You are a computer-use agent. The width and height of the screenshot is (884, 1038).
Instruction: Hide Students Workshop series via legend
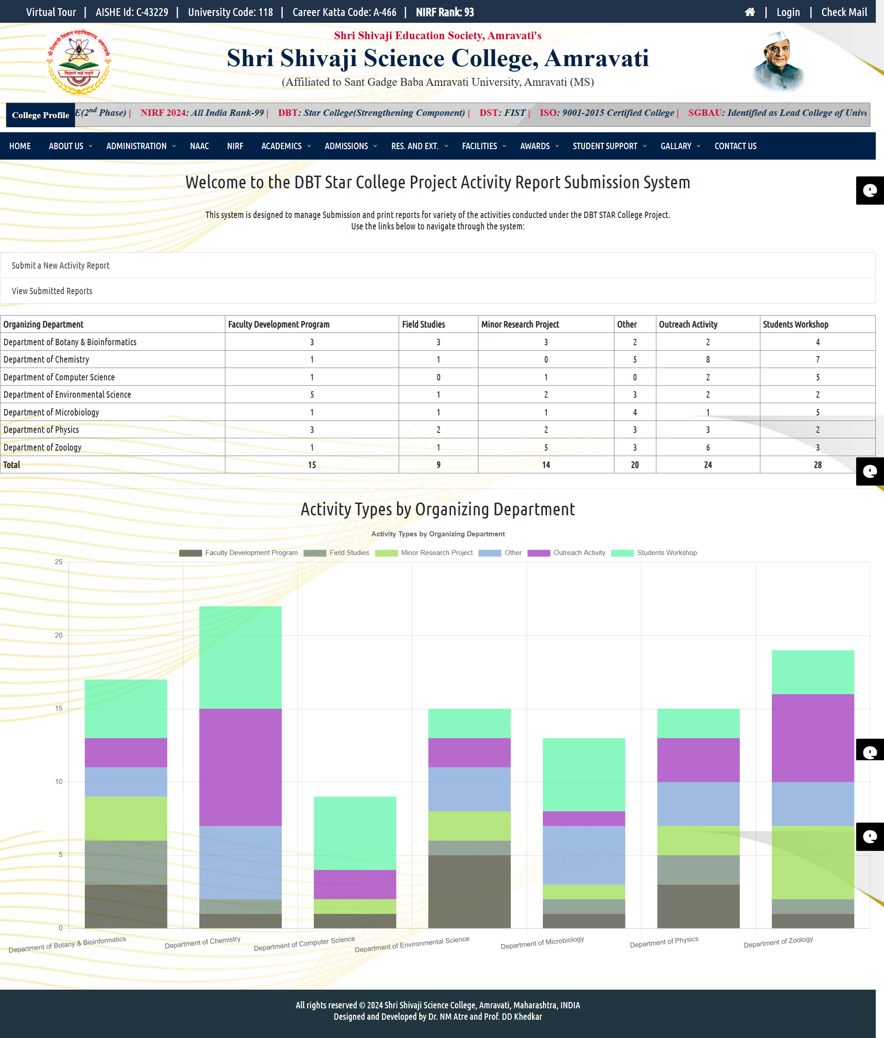click(654, 553)
